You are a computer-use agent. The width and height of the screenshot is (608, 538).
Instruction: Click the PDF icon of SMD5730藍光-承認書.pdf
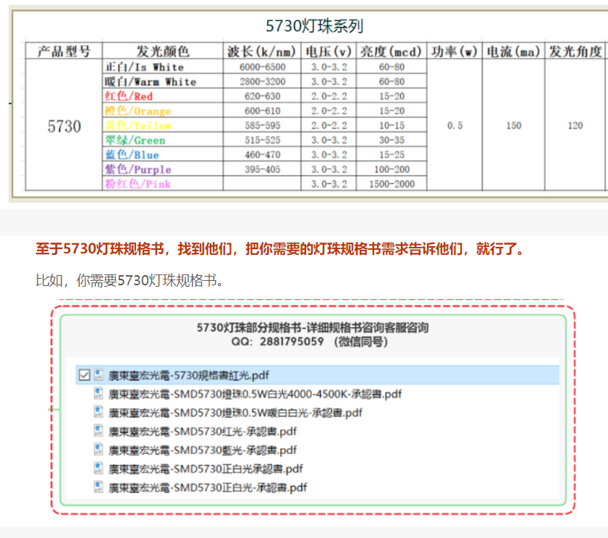pyautogui.click(x=98, y=449)
